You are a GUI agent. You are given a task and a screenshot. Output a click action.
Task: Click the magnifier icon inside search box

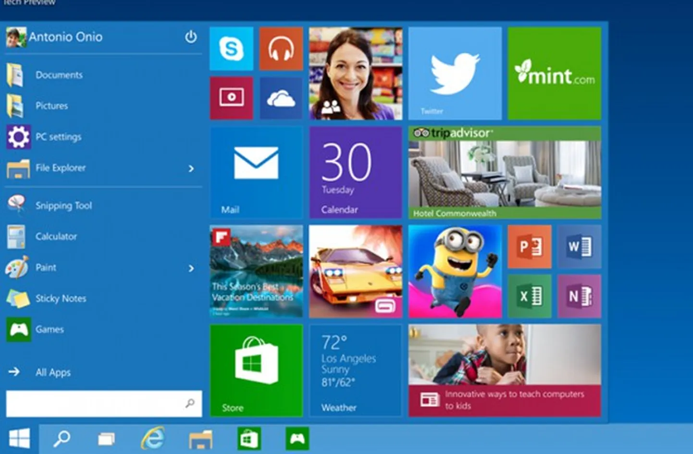190,403
